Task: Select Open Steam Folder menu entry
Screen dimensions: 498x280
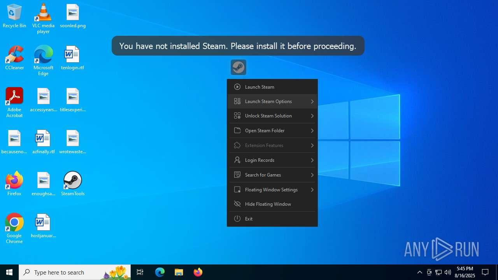Action: click(x=272, y=131)
